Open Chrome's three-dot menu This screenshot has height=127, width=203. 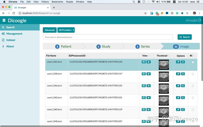point(200,13)
